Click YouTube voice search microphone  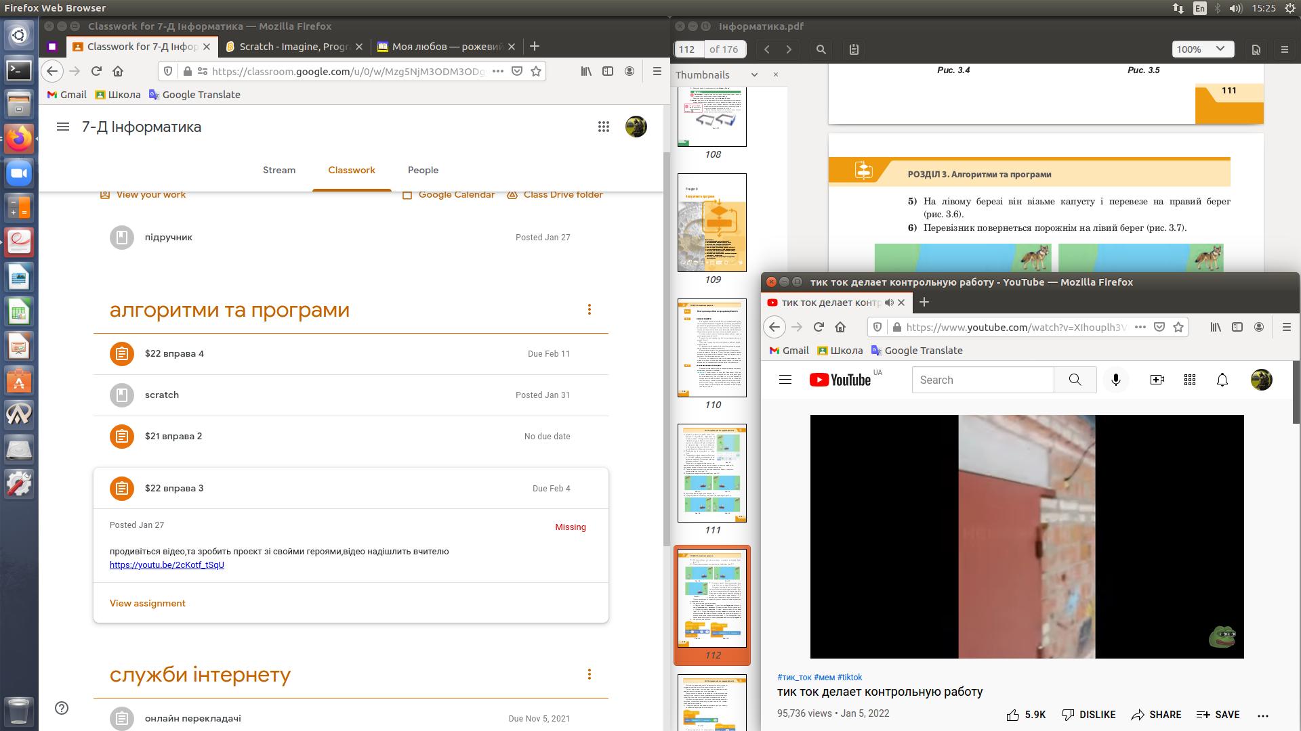(1115, 380)
